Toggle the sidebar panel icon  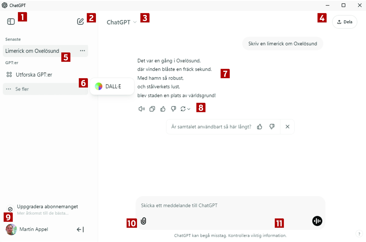click(x=11, y=21)
